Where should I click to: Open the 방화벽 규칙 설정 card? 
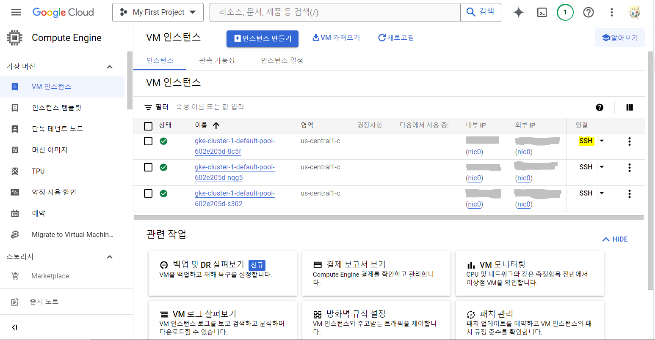(x=376, y=321)
